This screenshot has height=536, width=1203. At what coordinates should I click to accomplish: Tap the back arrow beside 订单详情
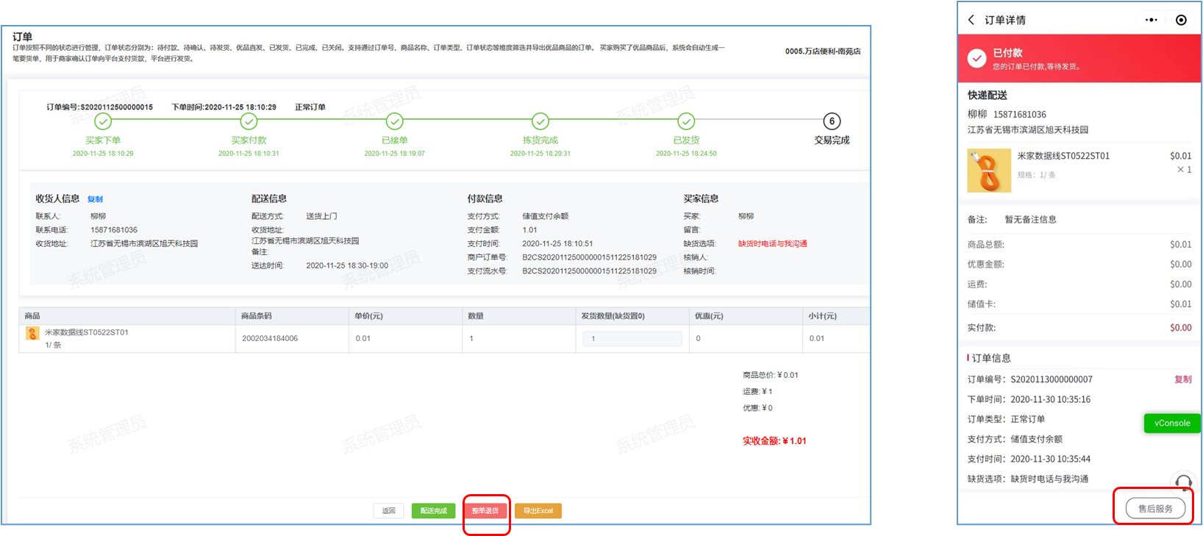click(971, 20)
